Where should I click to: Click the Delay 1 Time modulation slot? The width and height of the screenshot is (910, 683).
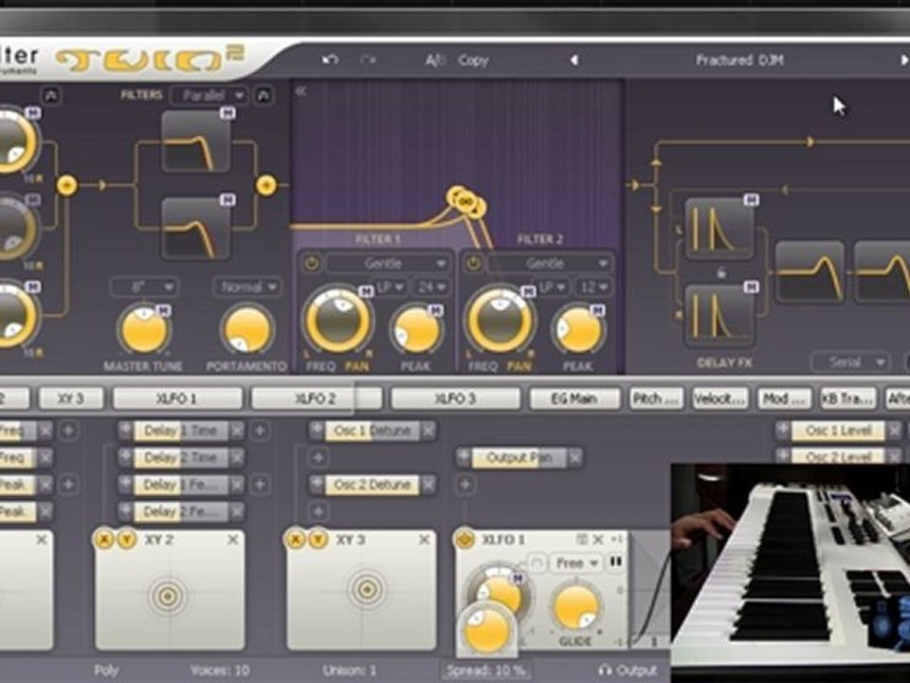181,431
